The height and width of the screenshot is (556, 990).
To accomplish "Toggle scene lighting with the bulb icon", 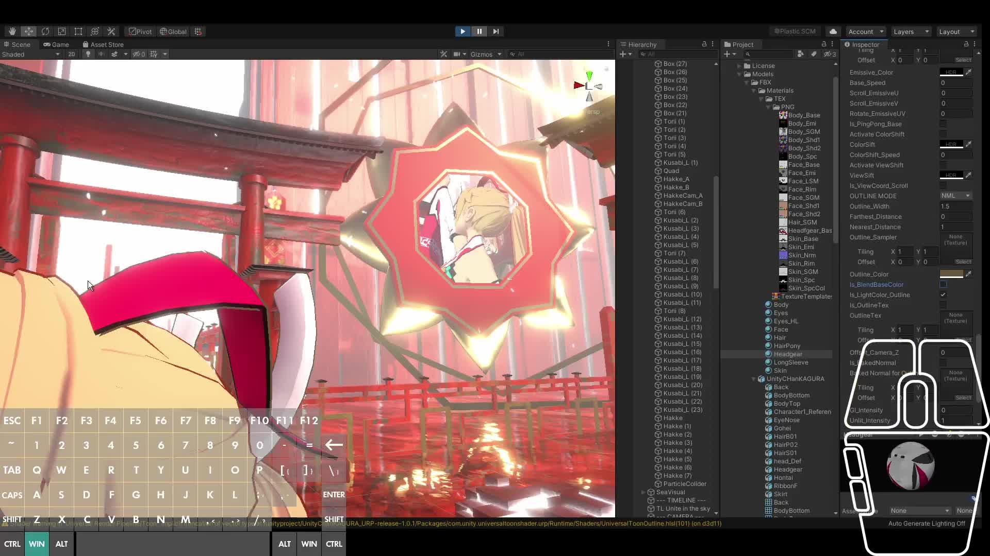I will tap(88, 54).
